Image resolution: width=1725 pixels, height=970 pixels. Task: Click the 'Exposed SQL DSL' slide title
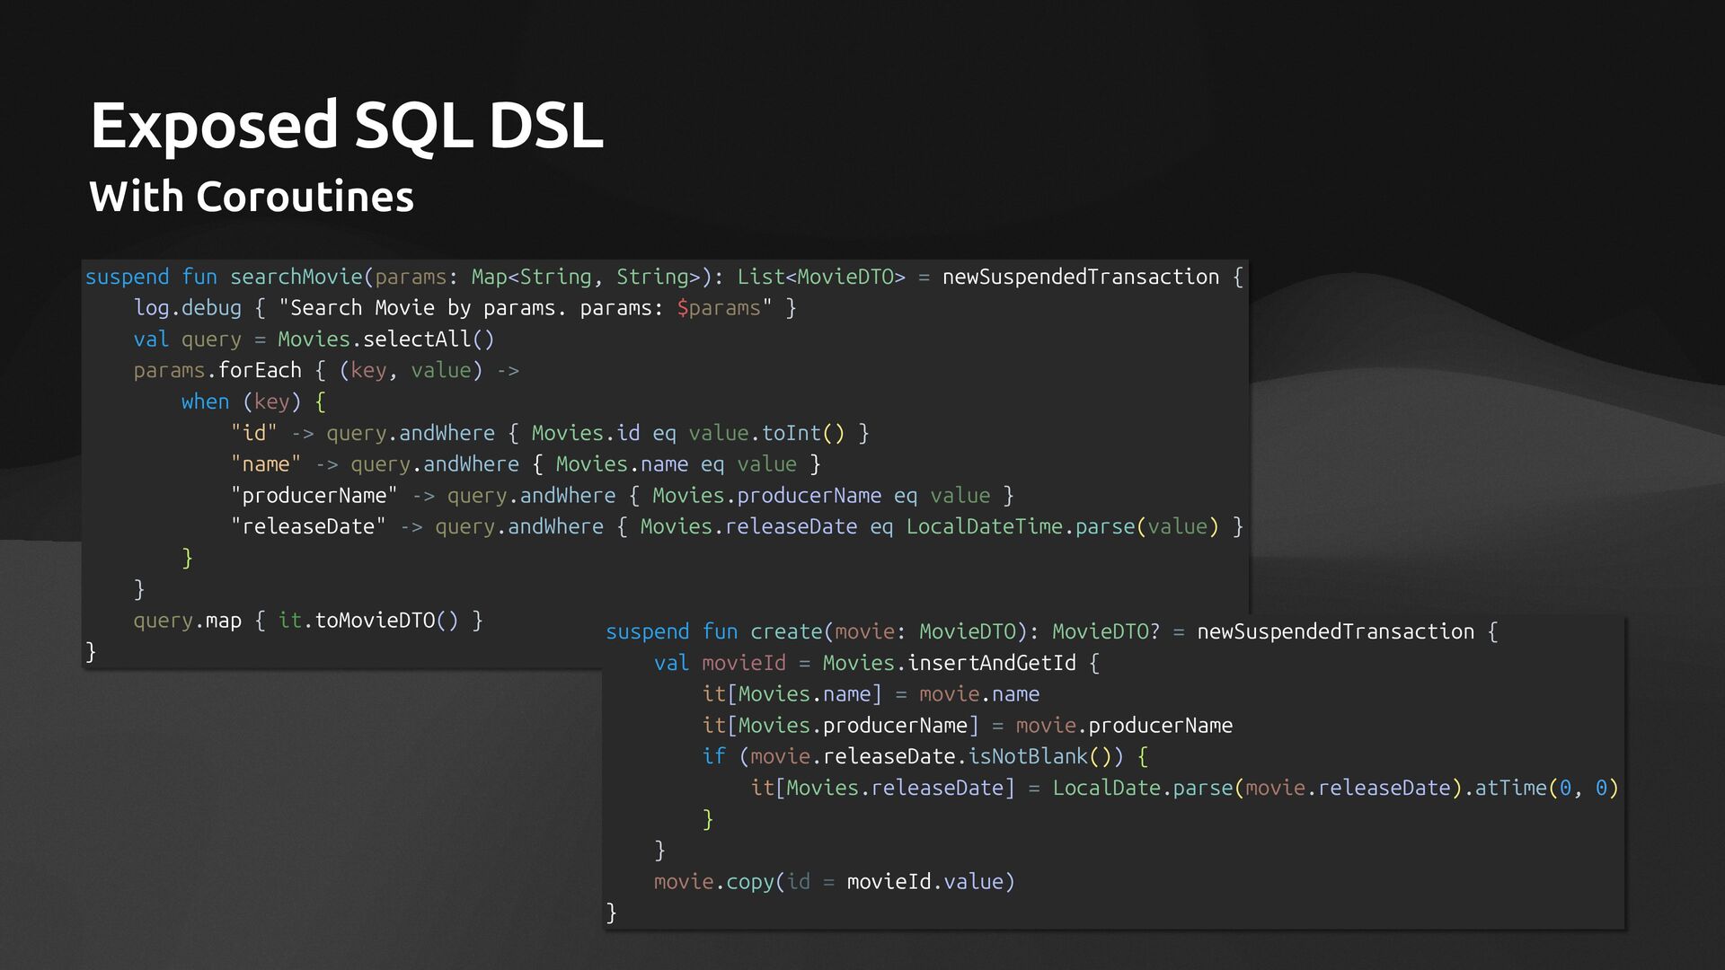click(x=346, y=126)
